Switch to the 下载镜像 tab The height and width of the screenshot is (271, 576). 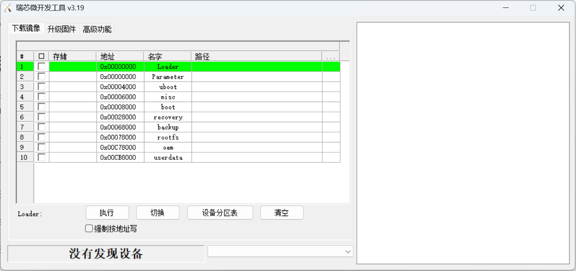[26, 28]
